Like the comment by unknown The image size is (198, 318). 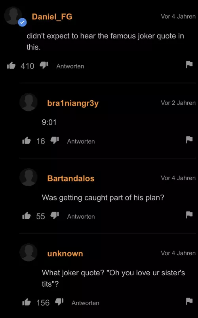pos(27,302)
